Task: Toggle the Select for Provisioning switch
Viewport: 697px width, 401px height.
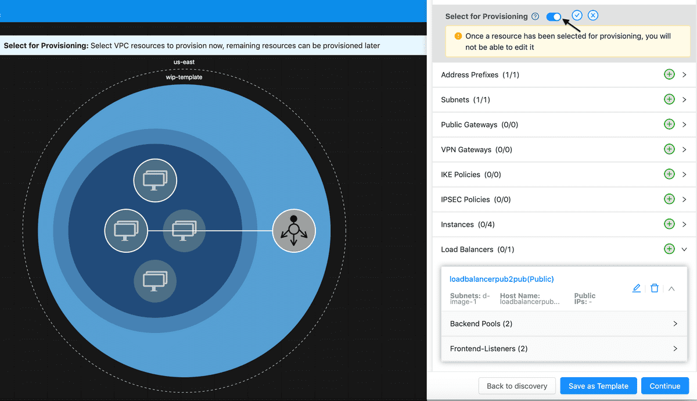Action: tap(554, 17)
